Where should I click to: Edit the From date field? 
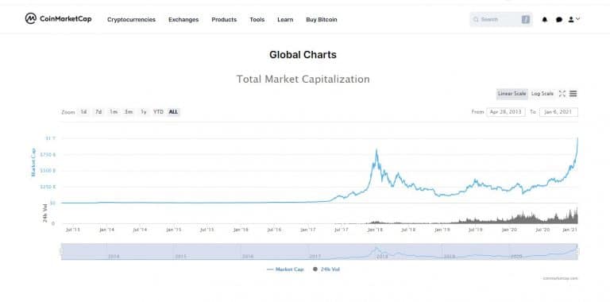[506, 112]
